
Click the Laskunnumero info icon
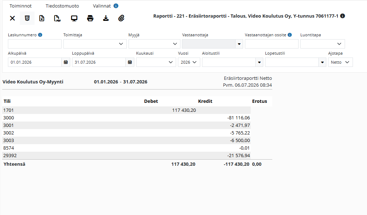click(x=40, y=35)
